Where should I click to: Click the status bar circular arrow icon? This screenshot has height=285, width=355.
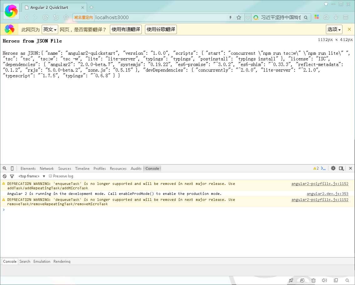pyautogui.click(x=302, y=281)
